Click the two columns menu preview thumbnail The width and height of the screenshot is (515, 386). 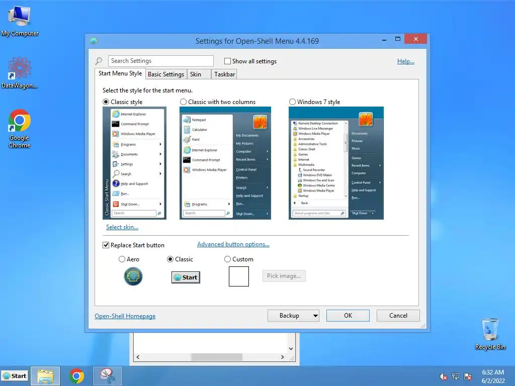pos(225,163)
